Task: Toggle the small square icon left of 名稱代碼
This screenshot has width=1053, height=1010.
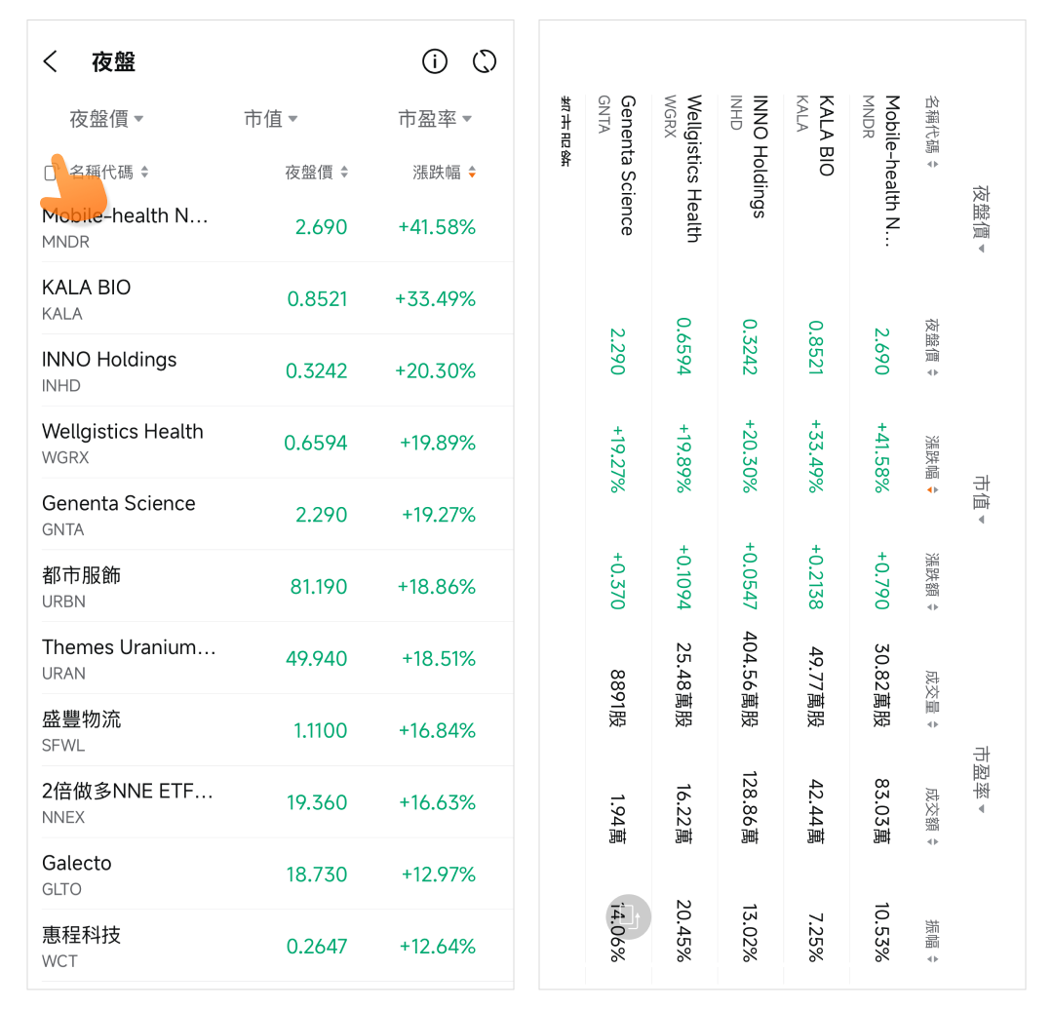Action: (51, 173)
